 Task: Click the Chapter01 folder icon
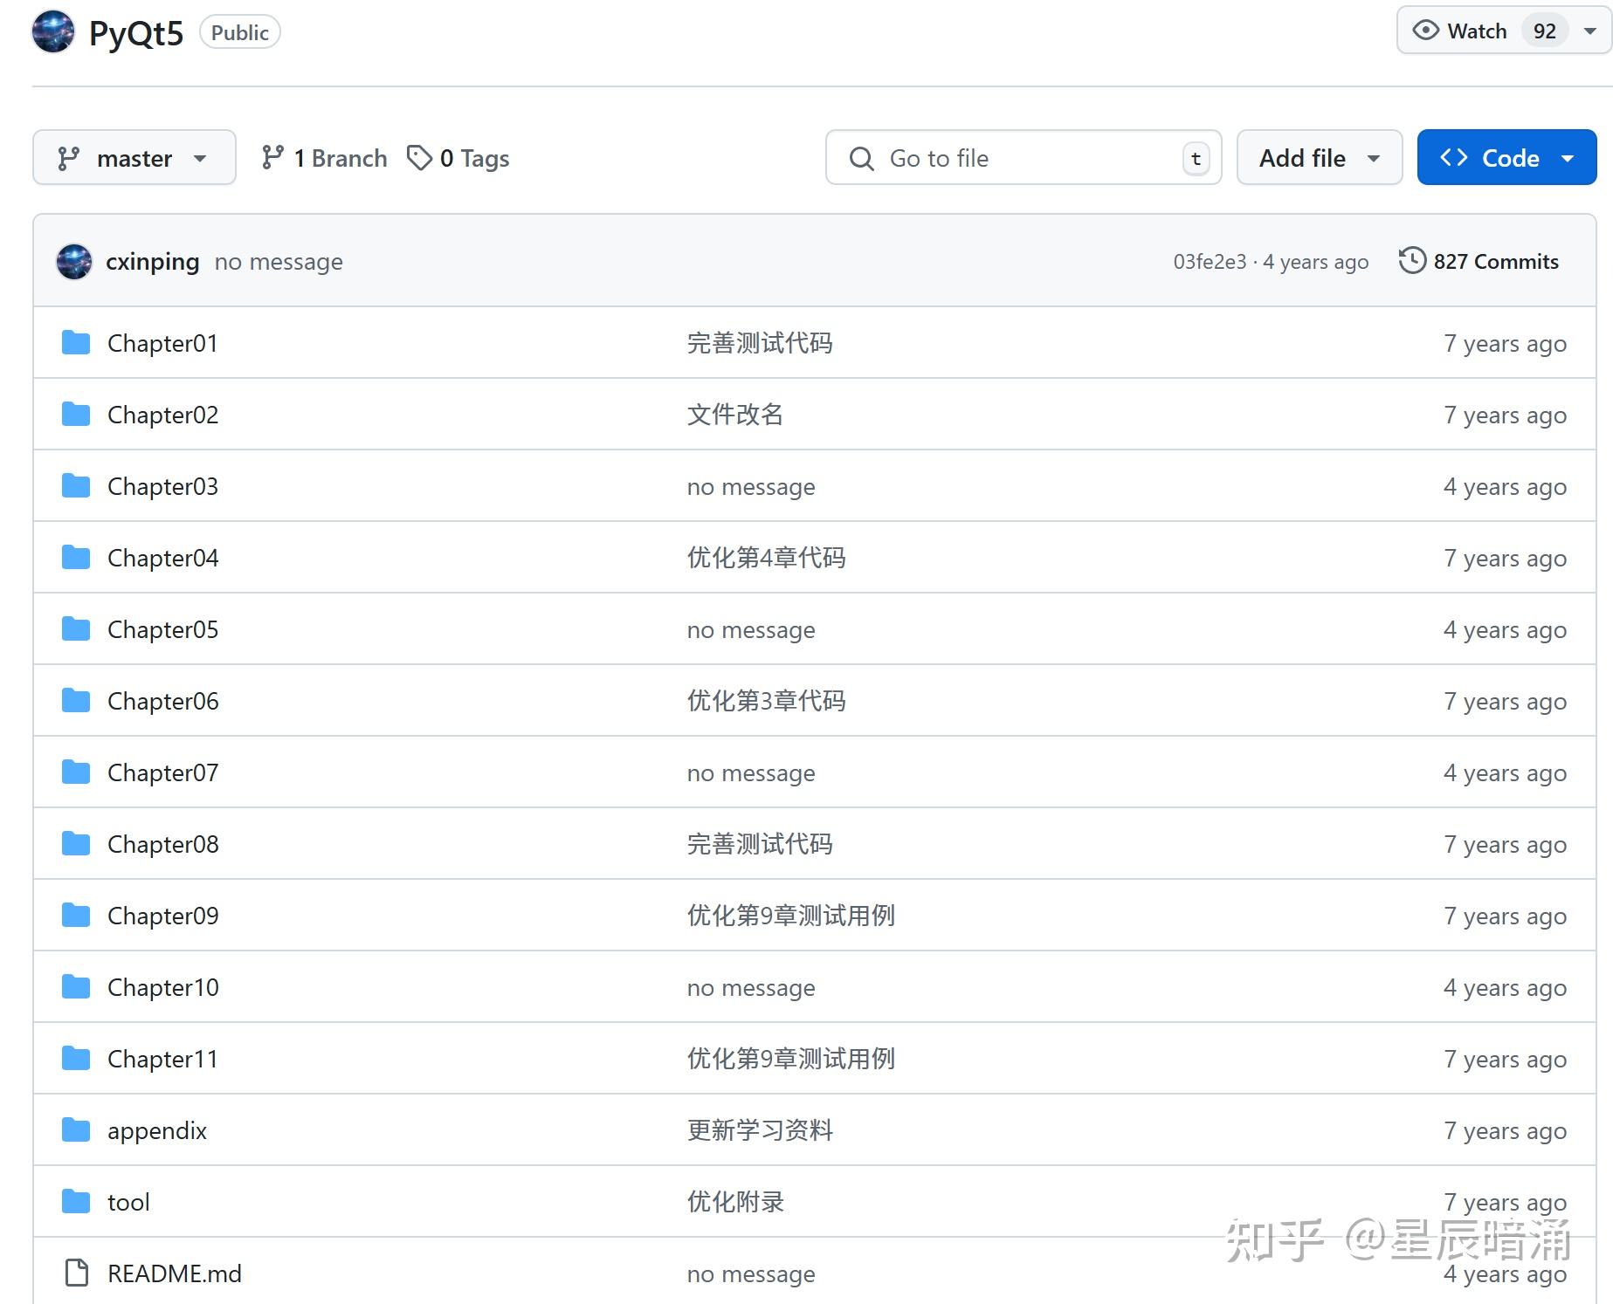click(75, 342)
